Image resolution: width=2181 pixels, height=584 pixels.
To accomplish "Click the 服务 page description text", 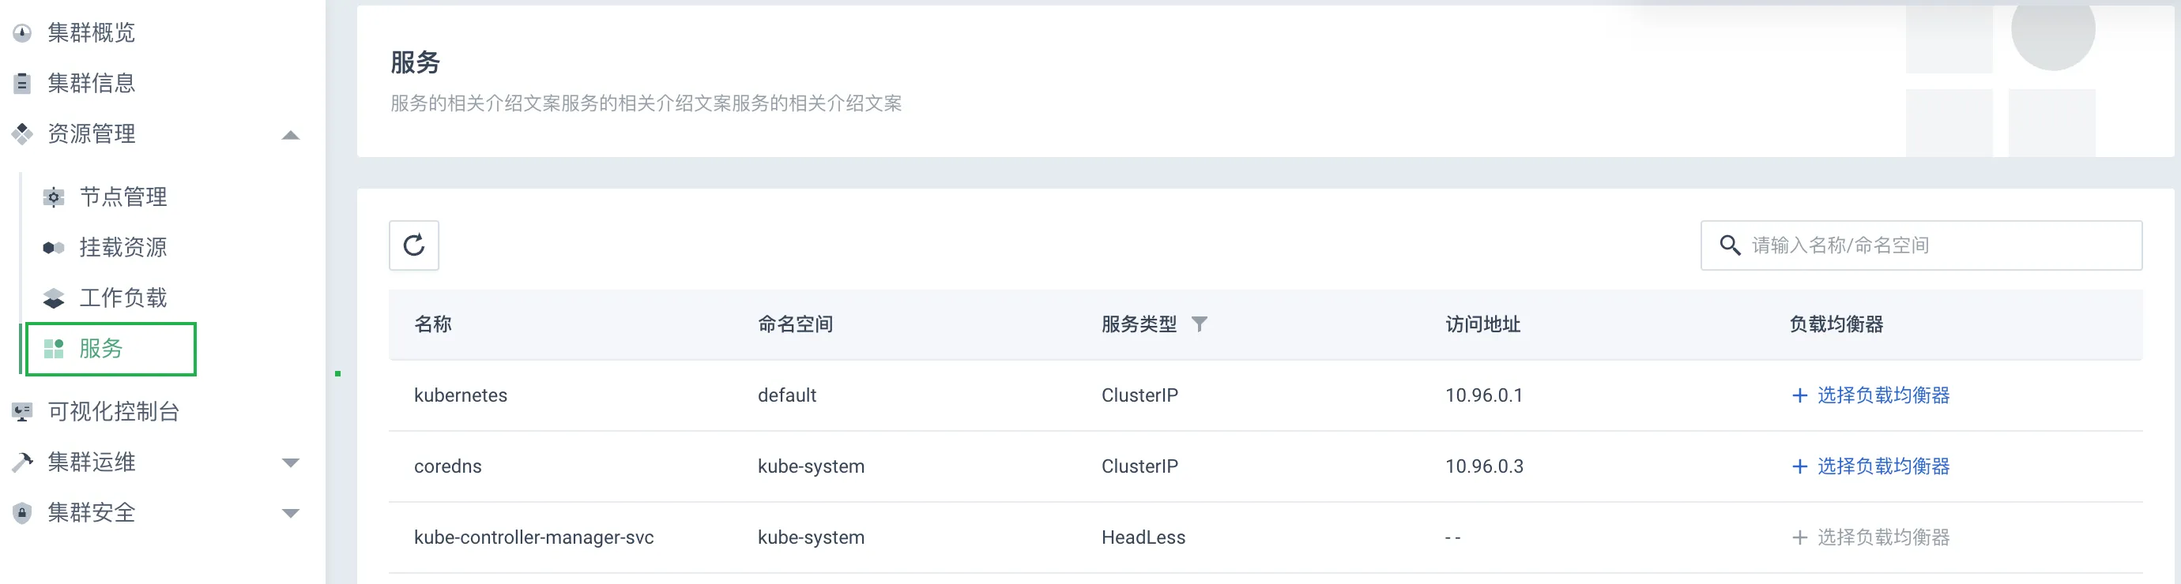I will coord(646,103).
